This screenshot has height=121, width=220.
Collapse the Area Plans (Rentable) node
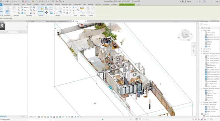tap(202, 105)
